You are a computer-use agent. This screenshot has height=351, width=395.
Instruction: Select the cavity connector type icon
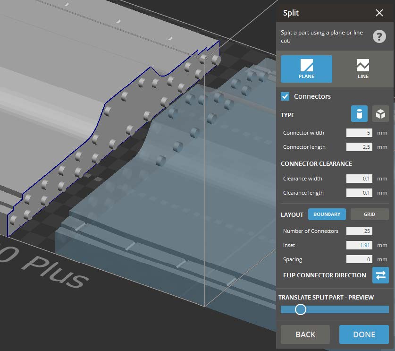[380, 113]
